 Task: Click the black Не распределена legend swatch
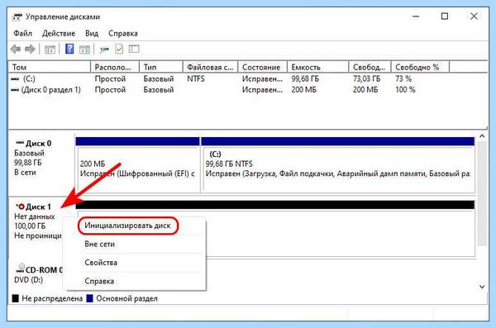(x=16, y=298)
